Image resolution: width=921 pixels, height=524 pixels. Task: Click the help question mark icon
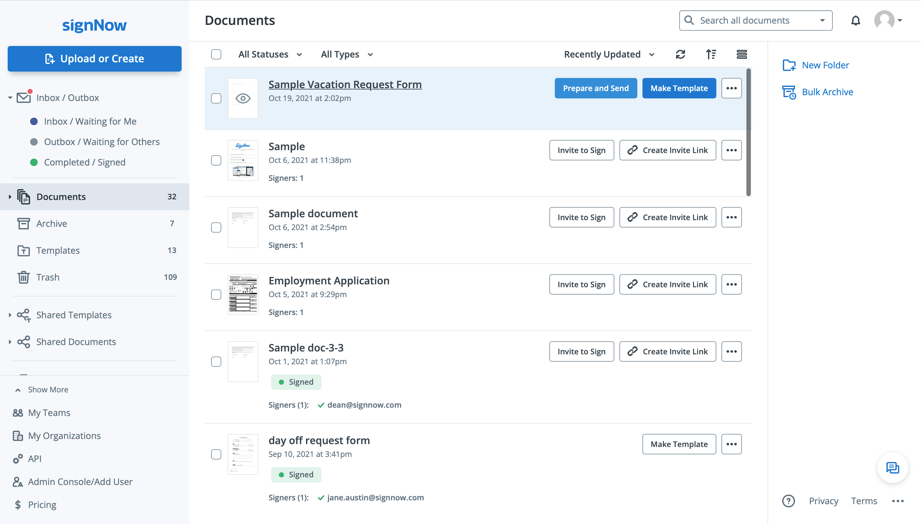(788, 501)
